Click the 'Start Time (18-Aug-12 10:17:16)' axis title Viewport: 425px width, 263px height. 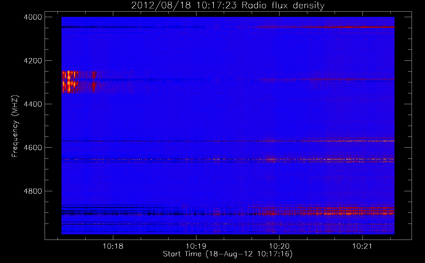click(228, 254)
